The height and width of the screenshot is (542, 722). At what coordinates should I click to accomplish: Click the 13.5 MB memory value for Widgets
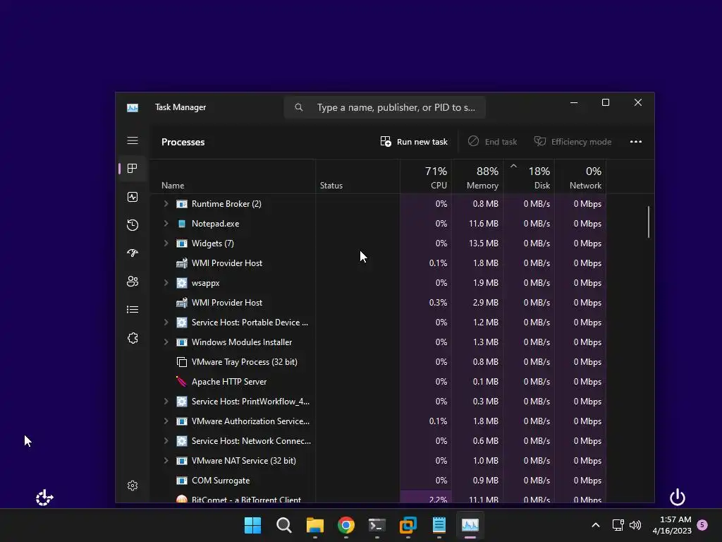[x=483, y=243]
